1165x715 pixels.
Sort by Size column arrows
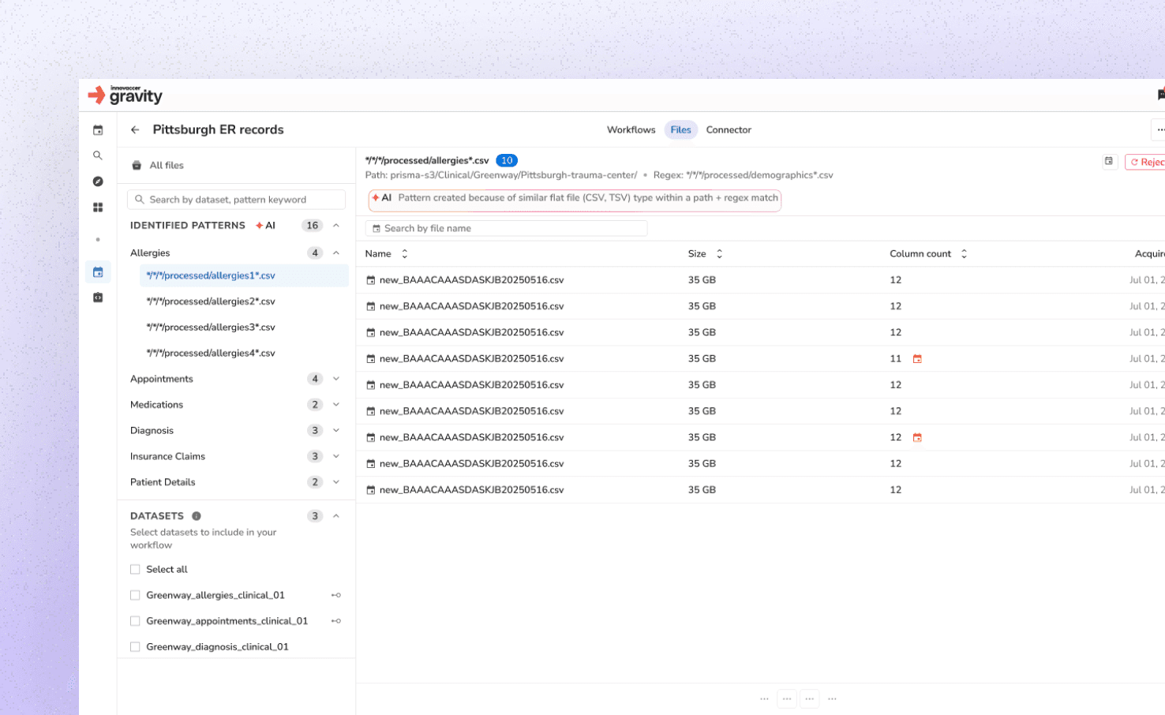tap(719, 254)
